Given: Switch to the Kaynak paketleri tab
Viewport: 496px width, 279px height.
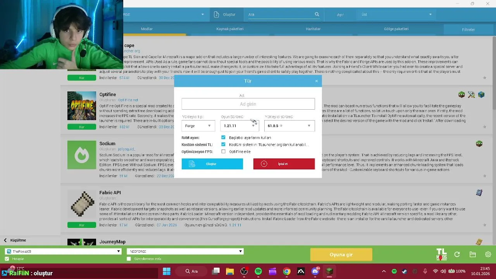Looking at the screenshot, I should pyautogui.click(x=230, y=29).
